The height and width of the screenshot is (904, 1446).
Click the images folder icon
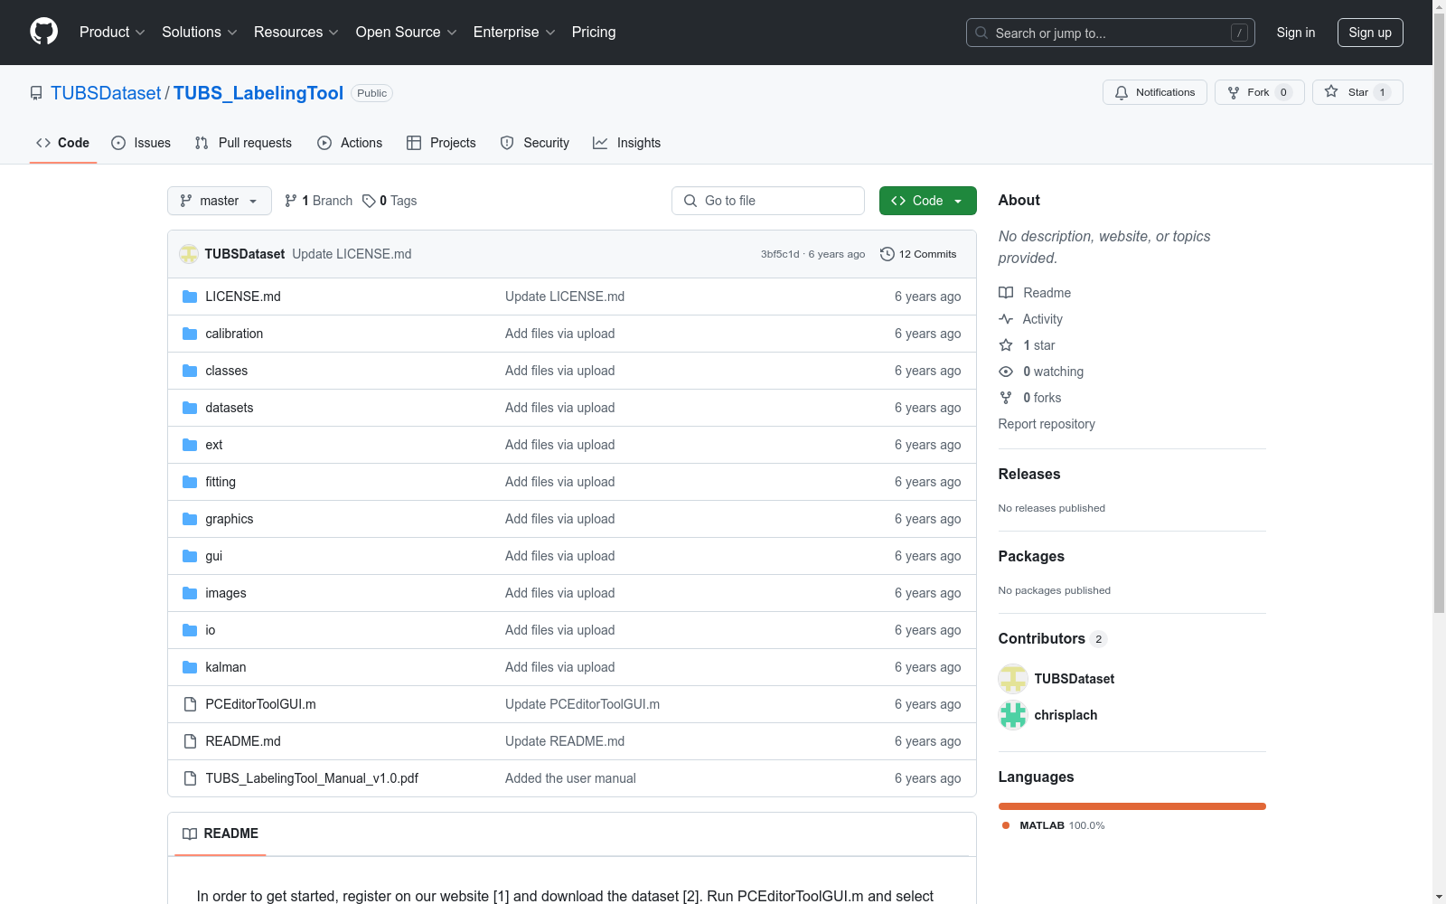190,593
